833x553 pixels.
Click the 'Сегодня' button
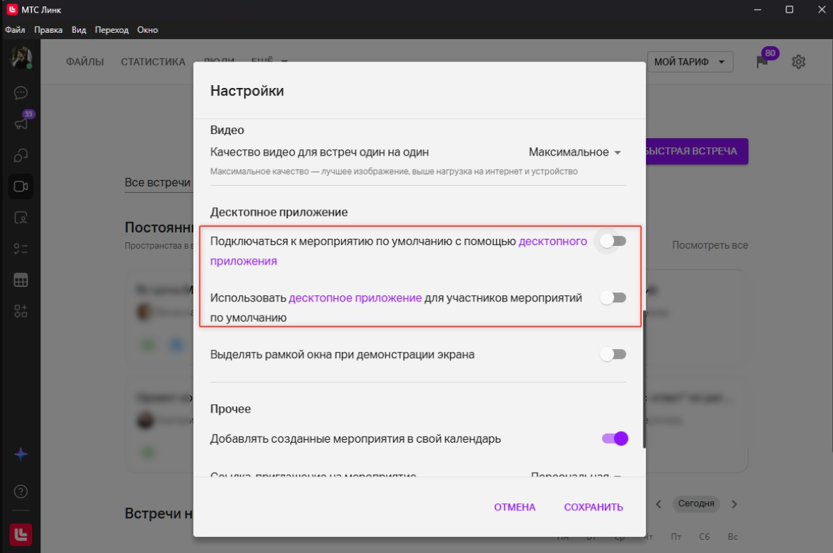point(696,503)
